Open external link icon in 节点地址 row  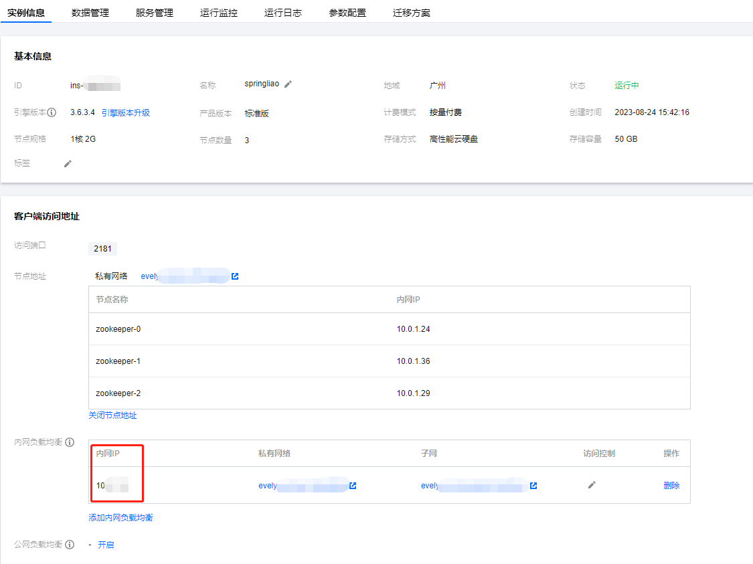tap(235, 276)
